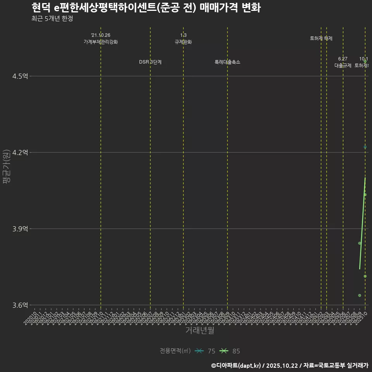Viewport: 372px width, 372px height.
Task: Click the data point near 3.7억
Action: (365, 276)
